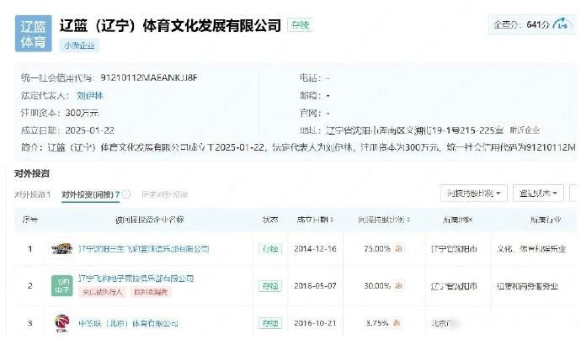Click 租赁和商务服务业 industry cell
Screen dimensions: 581x340
coord(527,286)
